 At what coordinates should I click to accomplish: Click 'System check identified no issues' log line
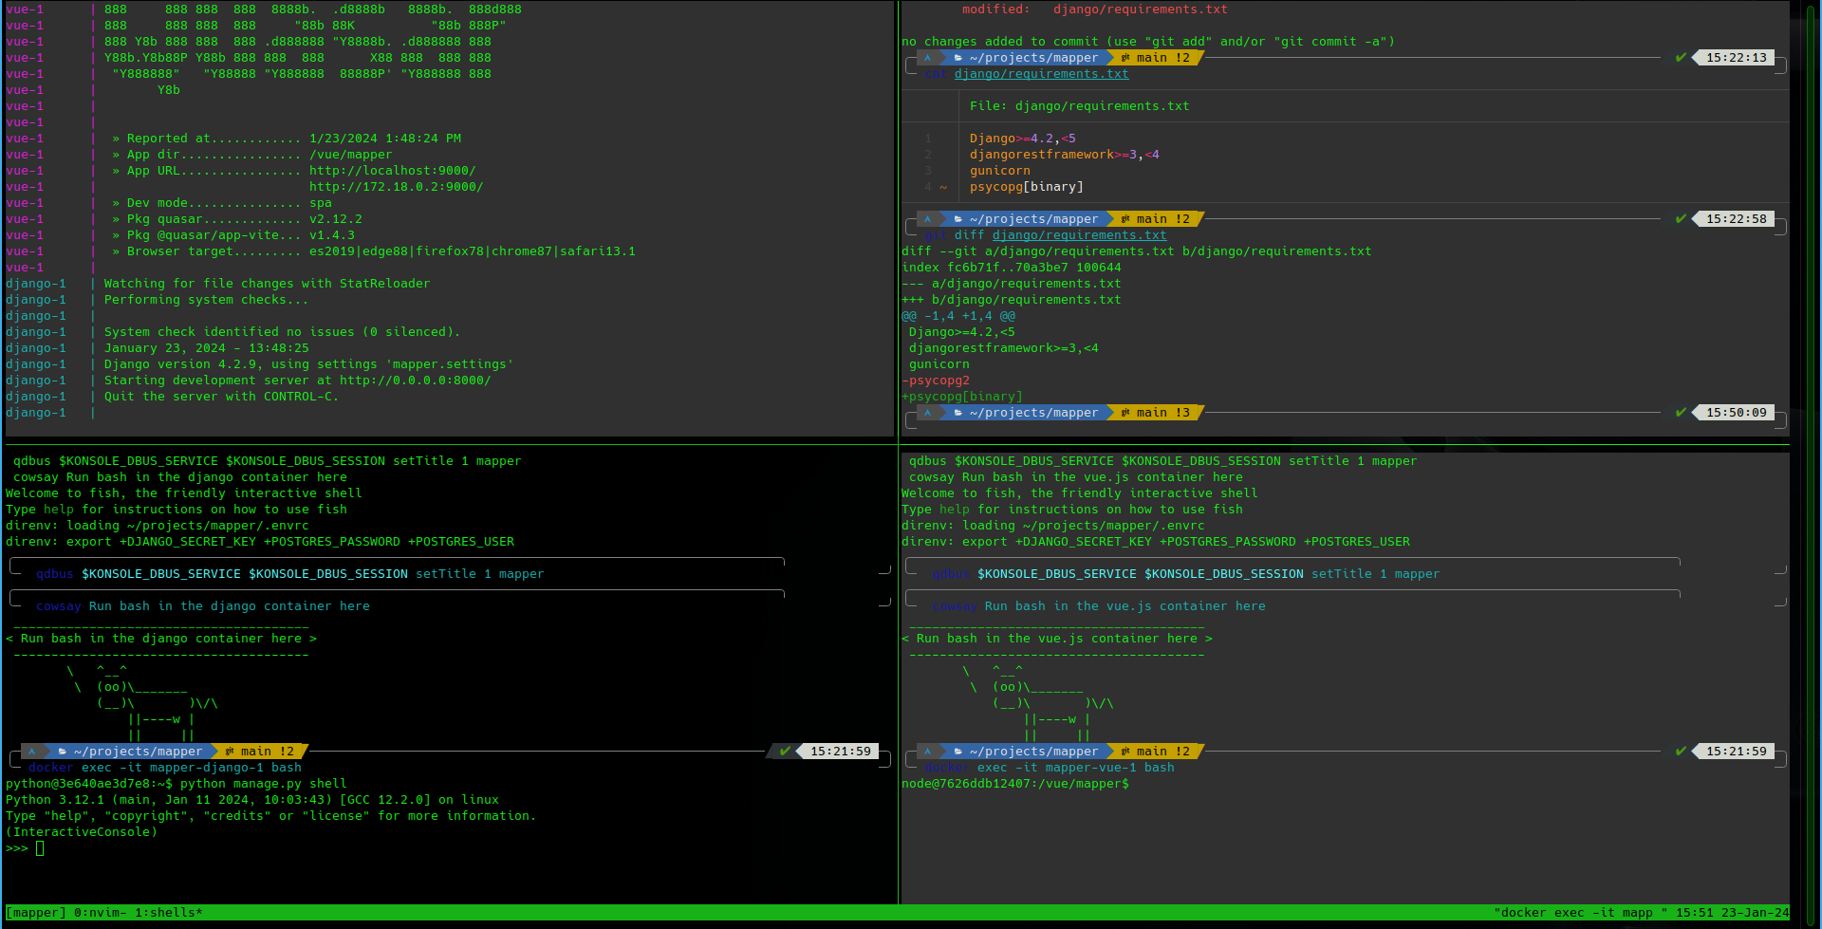(283, 332)
